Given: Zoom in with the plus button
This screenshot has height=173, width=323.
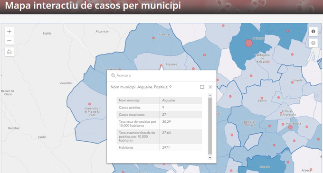Looking at the screenshot, I should pos(9,32).
